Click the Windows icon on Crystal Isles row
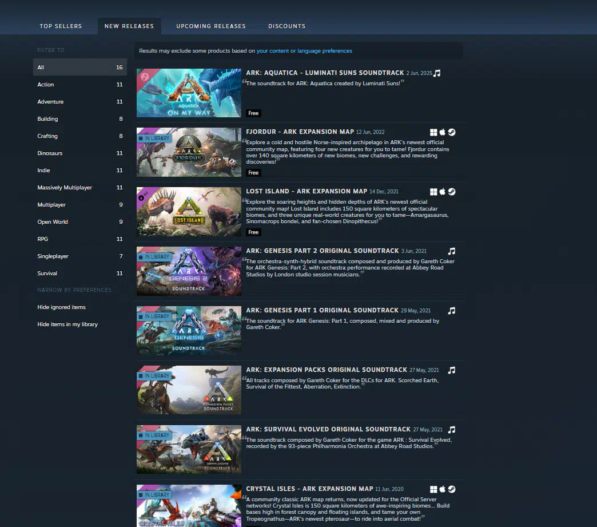Screen dimensions: 597x527 coord(433,489)
